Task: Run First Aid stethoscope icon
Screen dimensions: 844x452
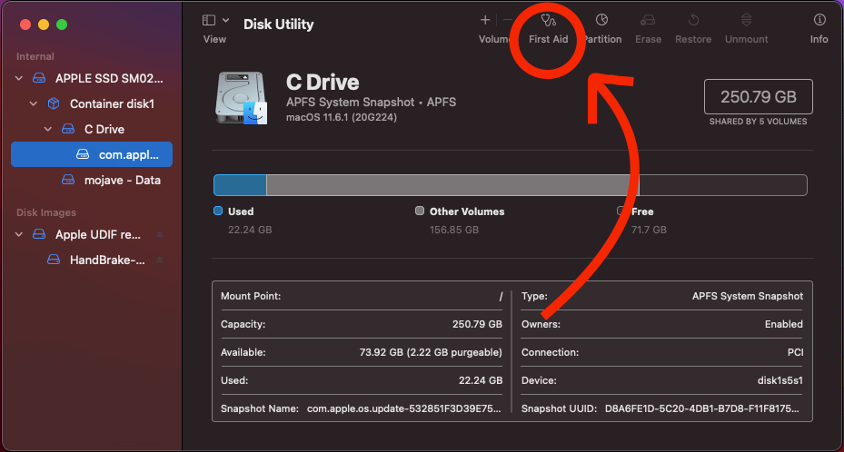Action: pyautogui.click(x=549, y=21)
